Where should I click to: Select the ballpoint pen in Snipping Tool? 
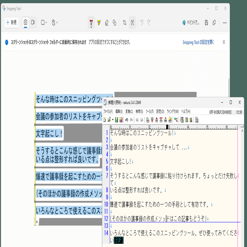click(91, 22)
